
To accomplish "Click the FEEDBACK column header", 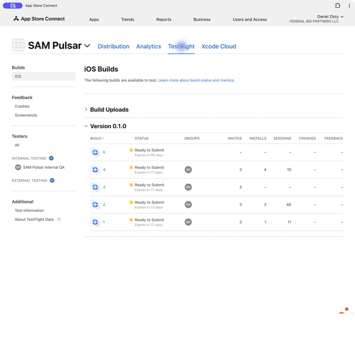I will [333, 138].
